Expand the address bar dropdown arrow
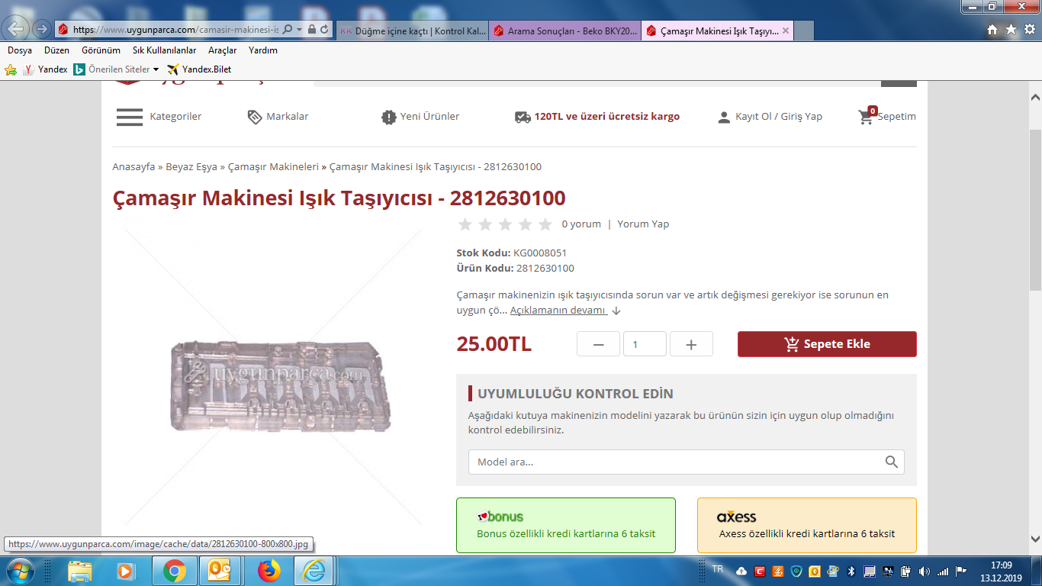The image size is (1042, 586). coord(299,30)
